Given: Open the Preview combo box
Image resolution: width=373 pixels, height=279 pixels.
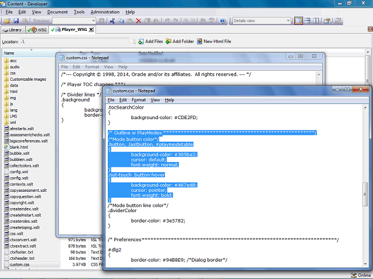Looking at the screenshot, I should pyautogui.click(x=74, y=21).
